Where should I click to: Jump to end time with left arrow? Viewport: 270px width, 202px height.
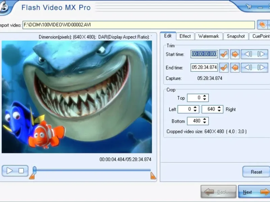coord(235,68)
